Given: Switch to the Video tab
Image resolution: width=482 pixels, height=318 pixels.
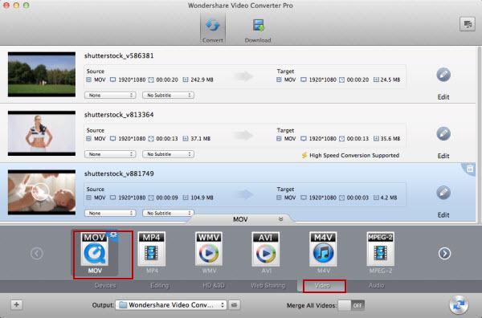Looking at the screenshot, I should (x=322, y=286).
